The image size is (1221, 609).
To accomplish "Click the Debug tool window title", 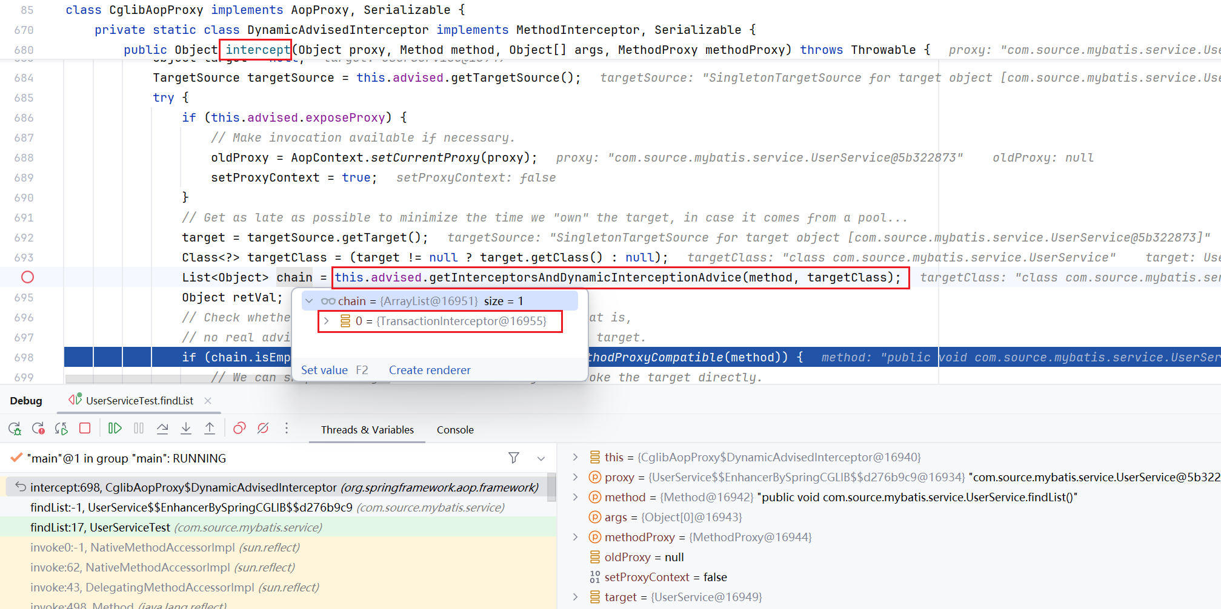I will pyautogui.click(x=26, y=401).
